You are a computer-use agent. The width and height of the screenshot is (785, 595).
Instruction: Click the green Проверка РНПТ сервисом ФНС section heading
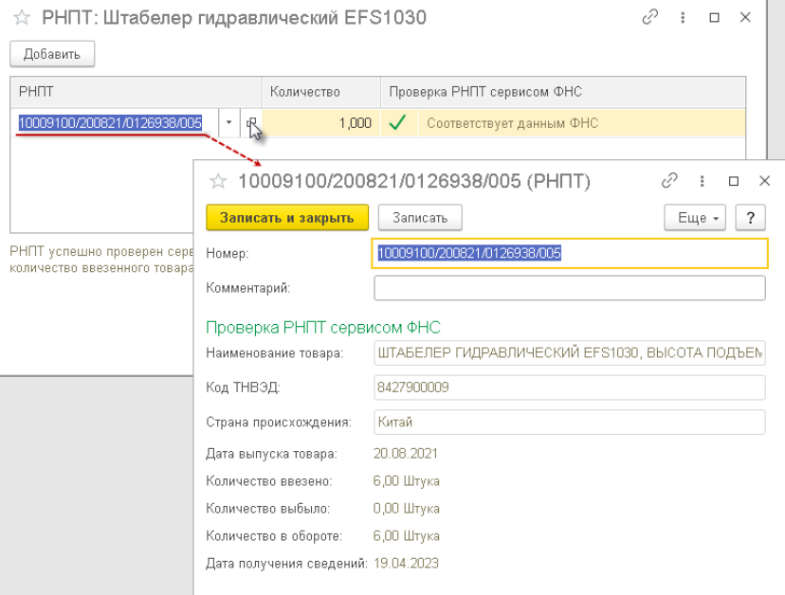[323, 327]
